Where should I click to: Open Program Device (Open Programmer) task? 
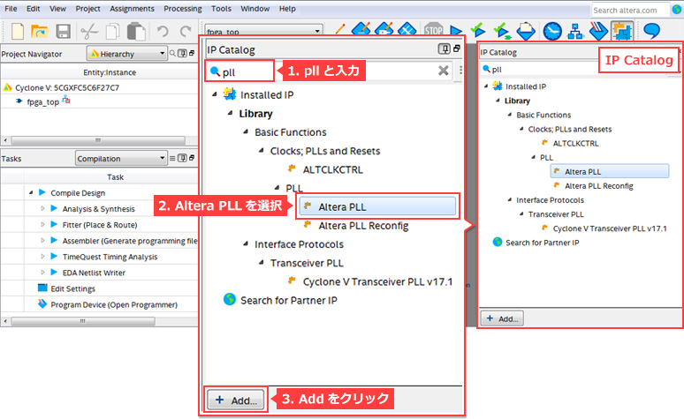[114, 305]
